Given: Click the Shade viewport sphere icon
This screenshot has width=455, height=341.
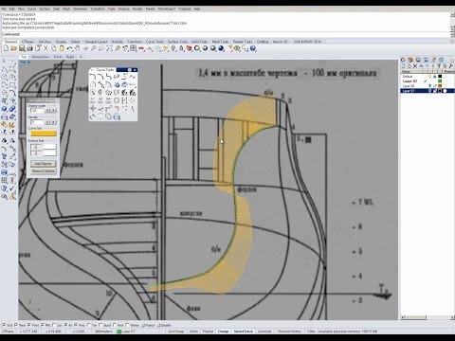Looking at the screenshot, I should [x=205, y=48].
